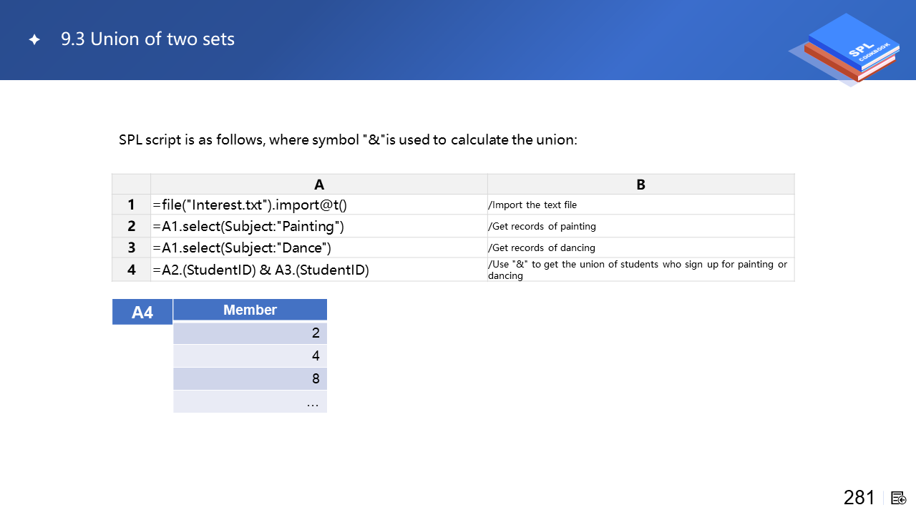Click row header 1 of the script

point(132,205)
